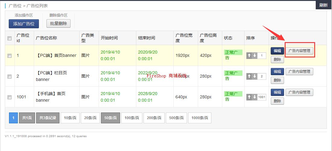Image resolution: width=332 pixels, height=151 pixels.
Task: Open 广告内容管理 for 【PC端】栏目页 banner
Action: coord(299,71)
